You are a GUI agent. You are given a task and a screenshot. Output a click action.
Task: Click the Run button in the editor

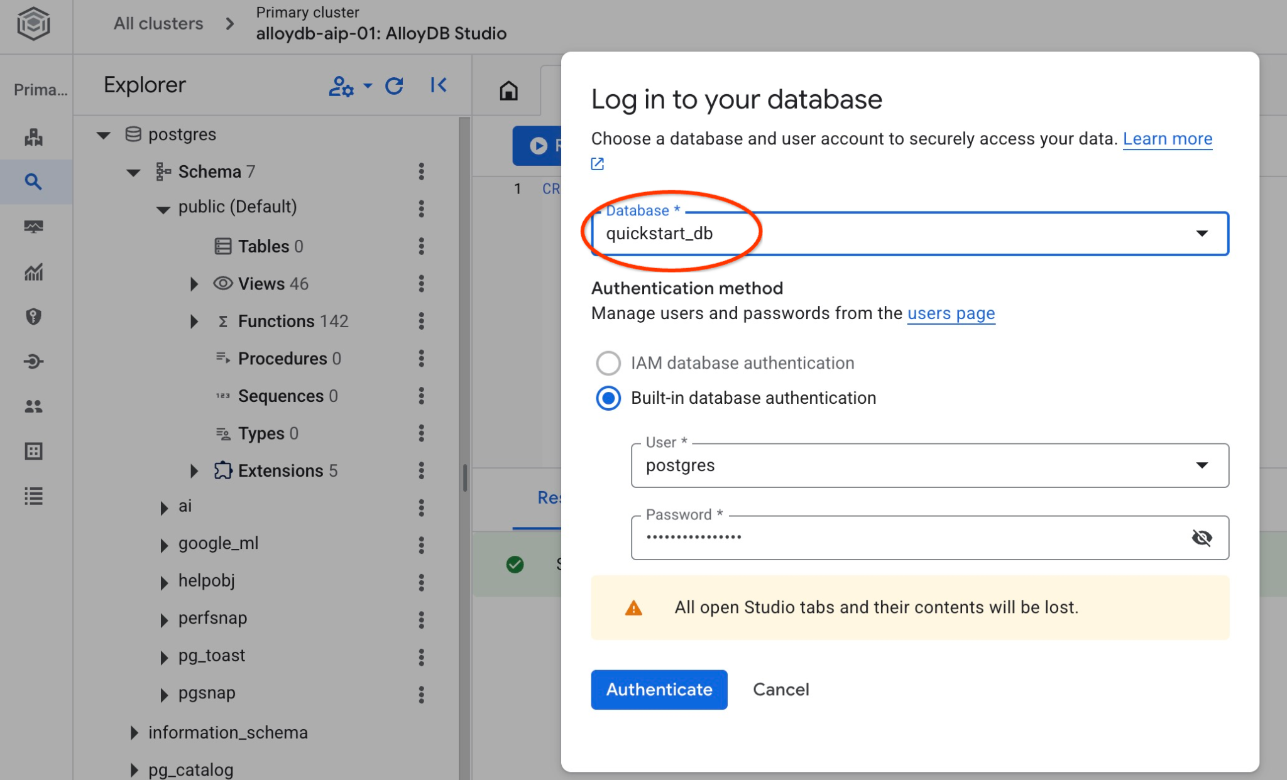(537, 146)
